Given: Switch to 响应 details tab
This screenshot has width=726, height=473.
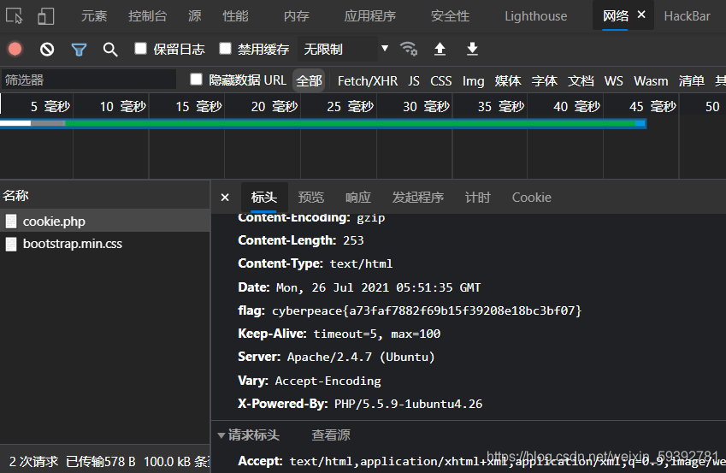Looking at the screenshot, I should 358,198.
